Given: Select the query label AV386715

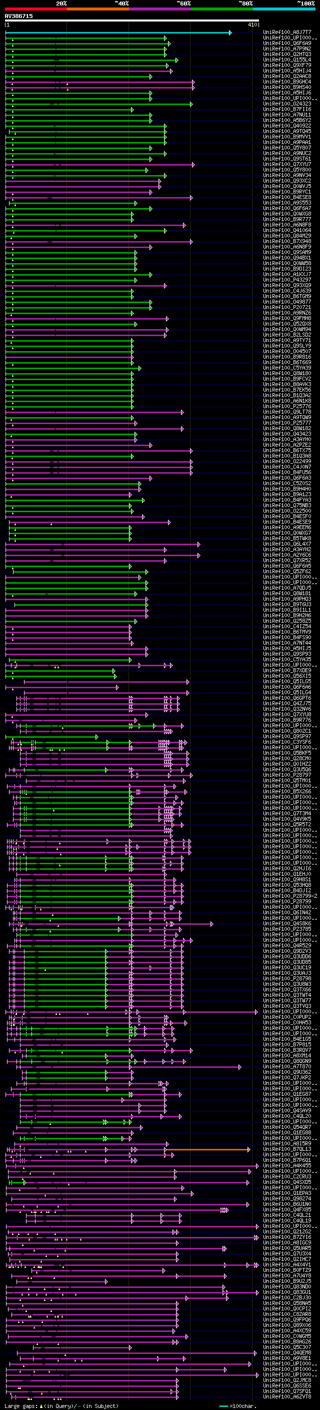Looking at the screenshot, I should tap(18, 17).
